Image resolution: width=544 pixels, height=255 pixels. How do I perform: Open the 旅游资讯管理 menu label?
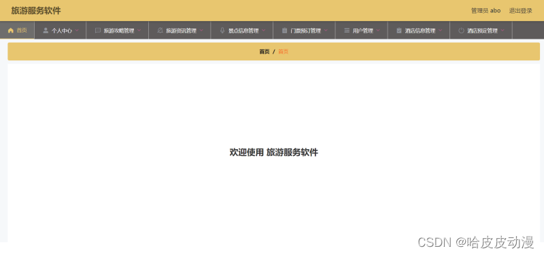[x=181, y=31]
